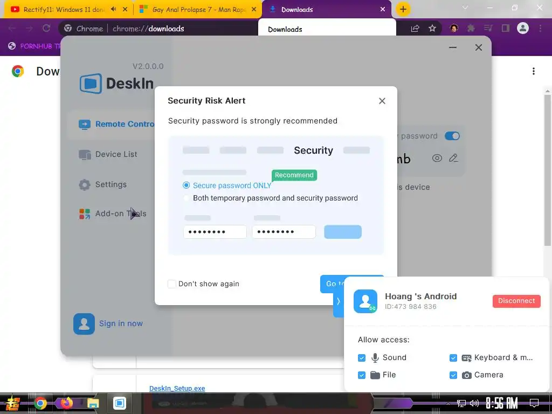Toggle the Chrome side panel icon
This screenshot has width=552, height=414.
(506, 29)
